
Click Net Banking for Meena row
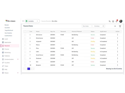point(75,45)
